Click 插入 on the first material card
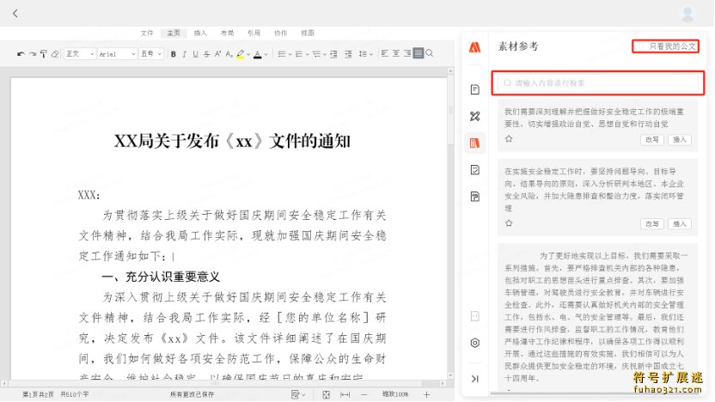The height and width of the screenshot is (402, 715). point(680,139)
